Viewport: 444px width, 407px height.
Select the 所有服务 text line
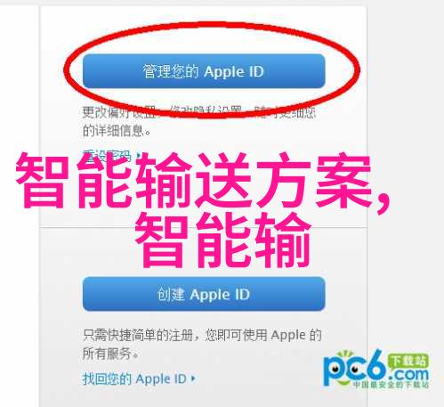point(110,354)
